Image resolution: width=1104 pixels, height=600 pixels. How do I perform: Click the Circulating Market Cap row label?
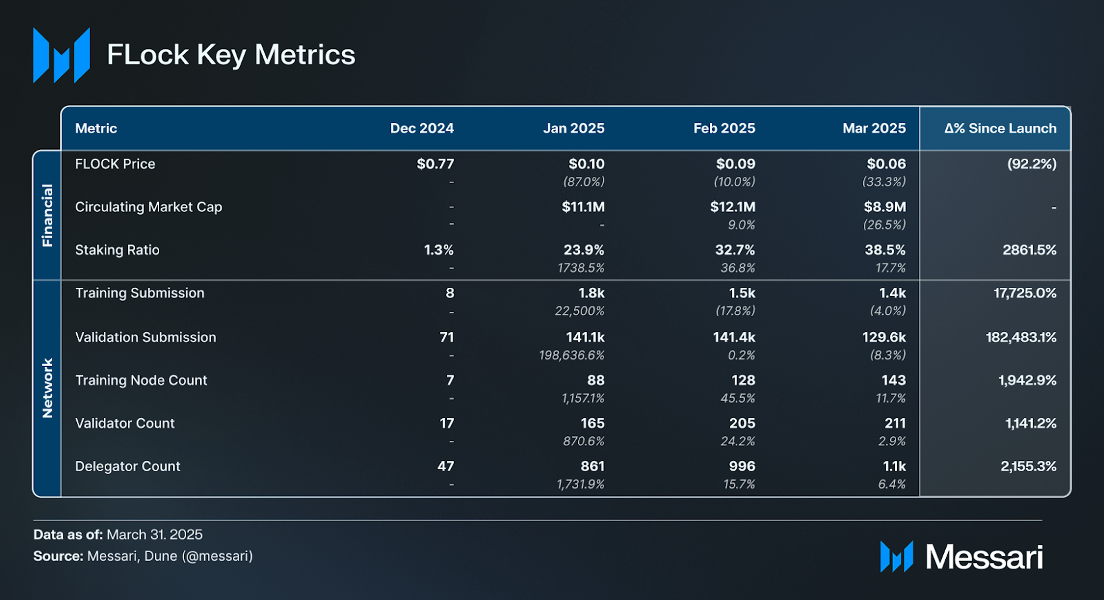tap(148, 207)
